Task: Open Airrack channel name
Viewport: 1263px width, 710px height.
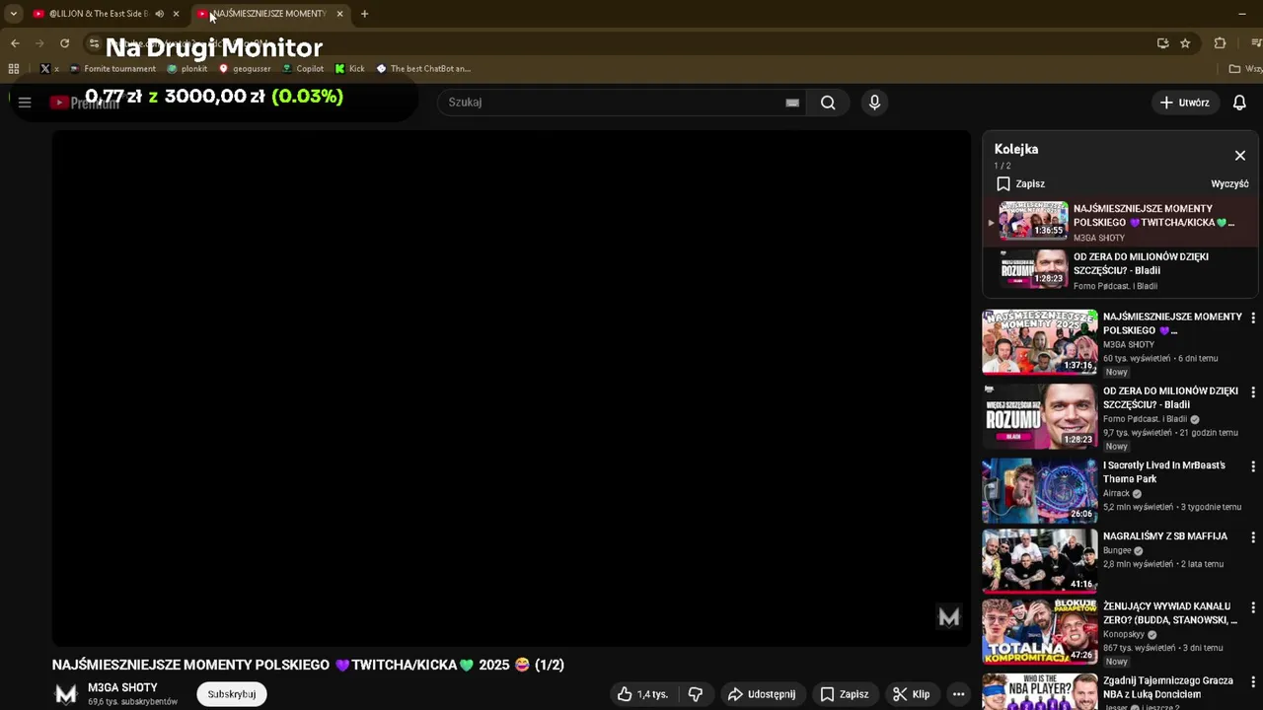Action: click(1116, 494)
